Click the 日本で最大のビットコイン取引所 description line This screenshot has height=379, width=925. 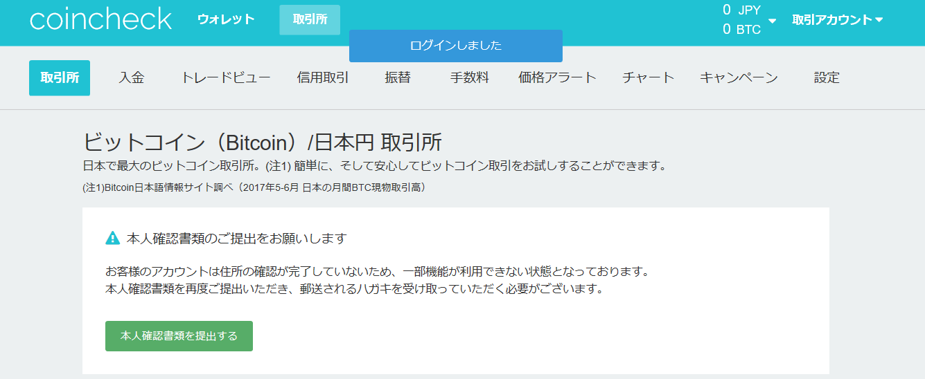tap(374, 166)
